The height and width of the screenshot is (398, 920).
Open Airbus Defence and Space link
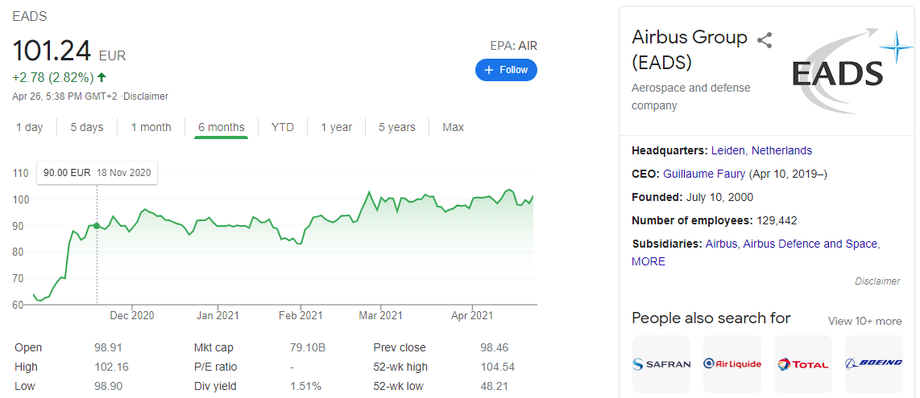[x=811, y=244]
